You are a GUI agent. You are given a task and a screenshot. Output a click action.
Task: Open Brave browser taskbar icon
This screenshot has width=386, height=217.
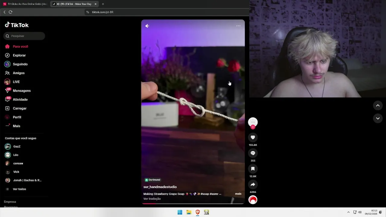pos(198,212)
